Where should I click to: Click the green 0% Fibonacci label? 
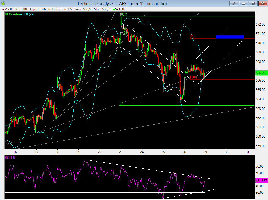coord(121,103)
